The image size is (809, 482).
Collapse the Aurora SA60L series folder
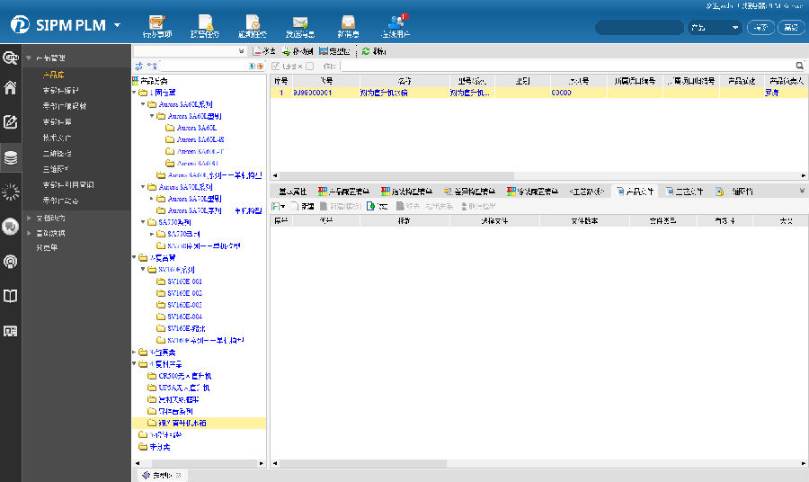point(144,104)
